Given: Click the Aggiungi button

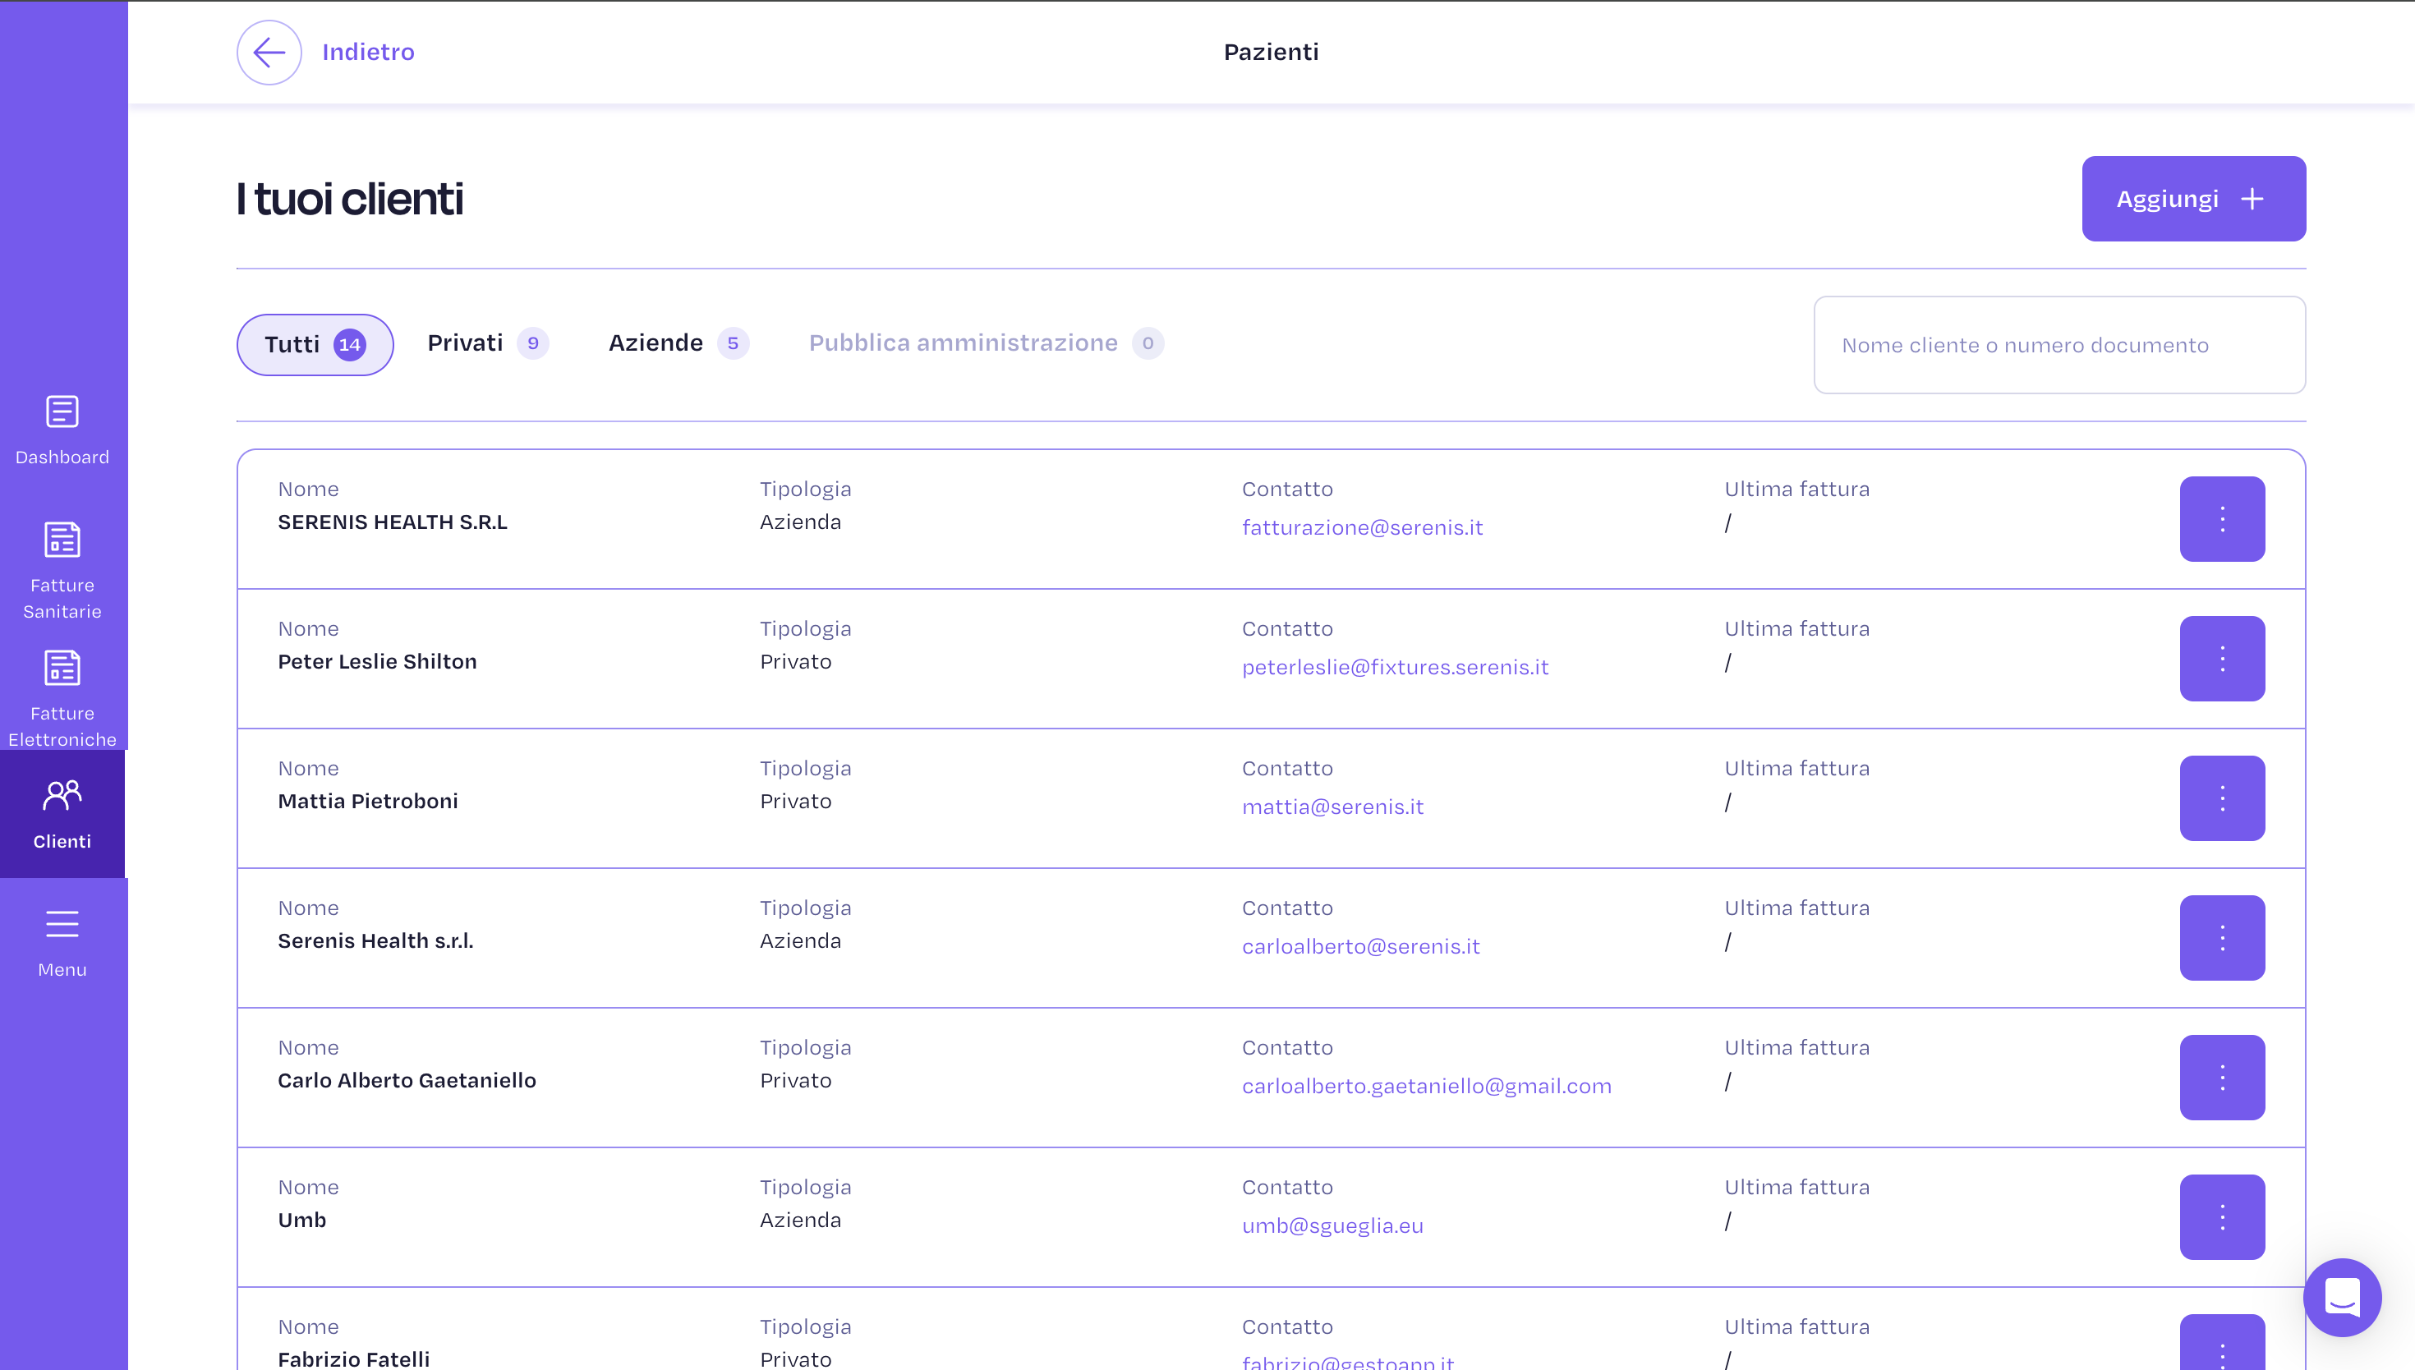Looking at the screenshot, I should pyautogui.click(x=2193, y=199).
